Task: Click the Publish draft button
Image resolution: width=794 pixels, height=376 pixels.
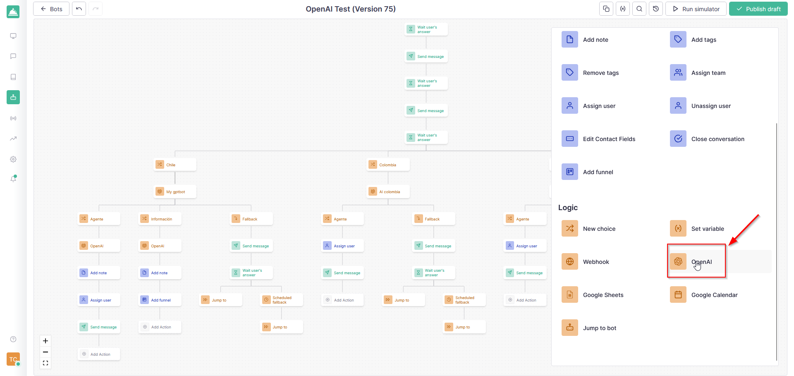Action: point(758,9)
